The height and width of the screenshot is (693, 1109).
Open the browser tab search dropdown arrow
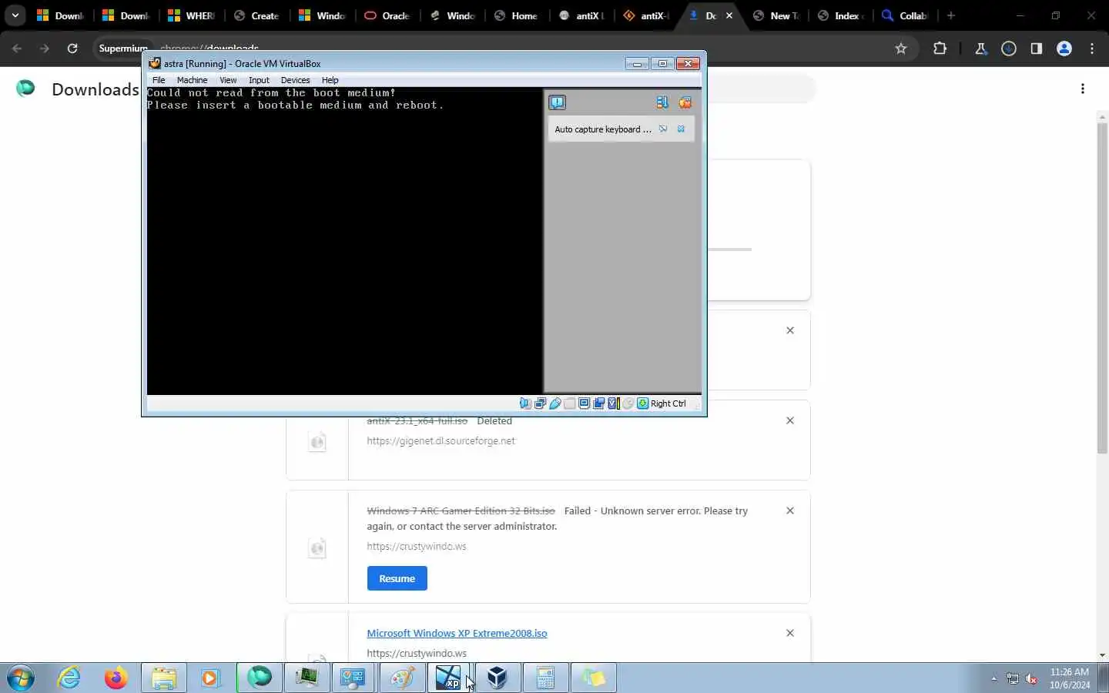pos(15,15)
